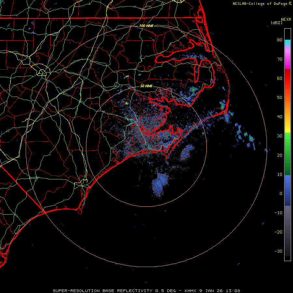The image size is (293, 293).
Task: Click the 60 dBZ scale value
Action: 280,78
